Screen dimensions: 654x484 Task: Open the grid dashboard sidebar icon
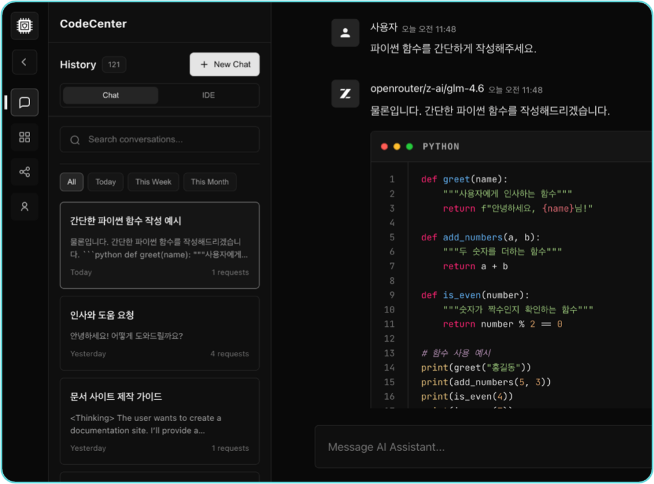(x=25, y=137)
